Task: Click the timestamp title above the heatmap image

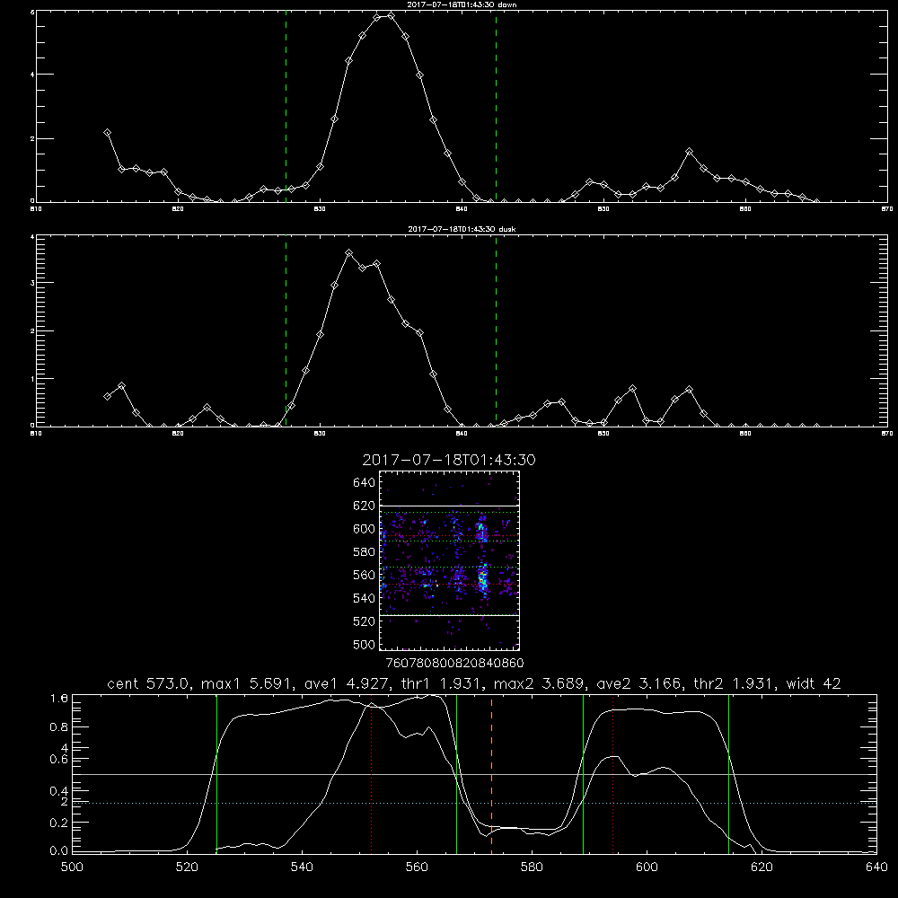Action: [449, 461]
